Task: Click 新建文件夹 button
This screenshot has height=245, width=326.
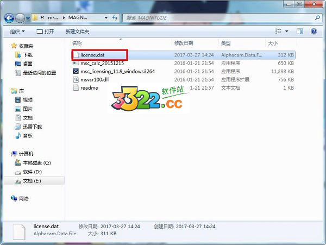Action: (x=77, y=32)
